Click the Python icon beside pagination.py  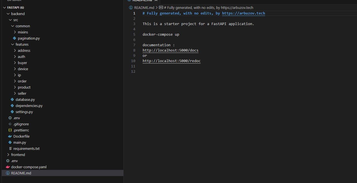click(15, 38)
